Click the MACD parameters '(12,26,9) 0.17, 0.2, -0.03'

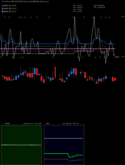(32, 123)
